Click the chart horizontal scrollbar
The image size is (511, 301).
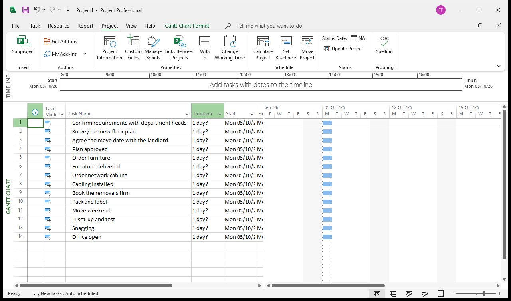(328, 285)
